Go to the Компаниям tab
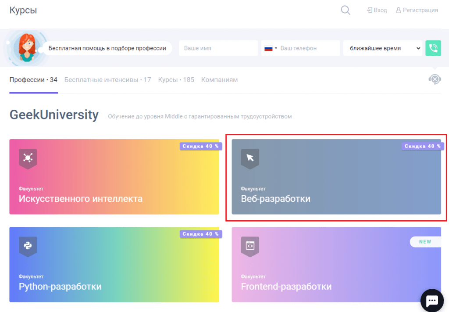Image resolution: width=449 pixels, height=312 pixels. pos(219,80)
